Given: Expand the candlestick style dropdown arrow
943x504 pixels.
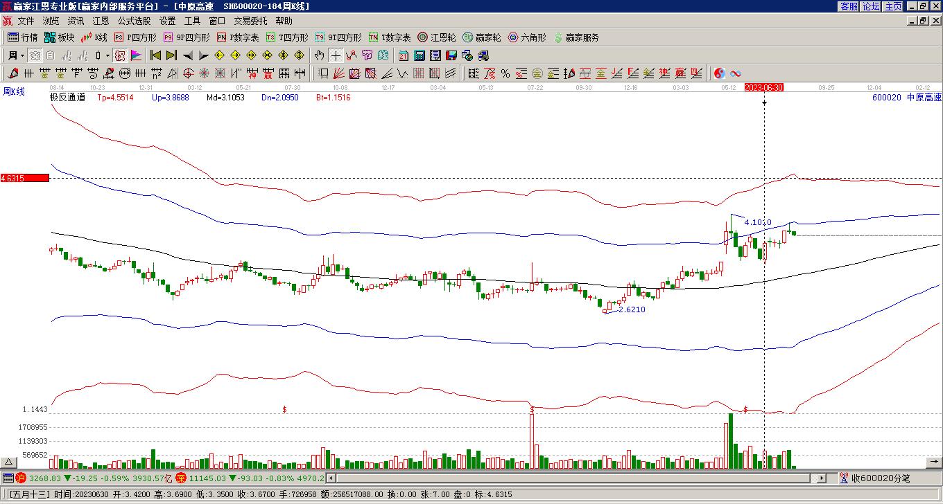Looking at the screenshot, I should pos(107,55).
